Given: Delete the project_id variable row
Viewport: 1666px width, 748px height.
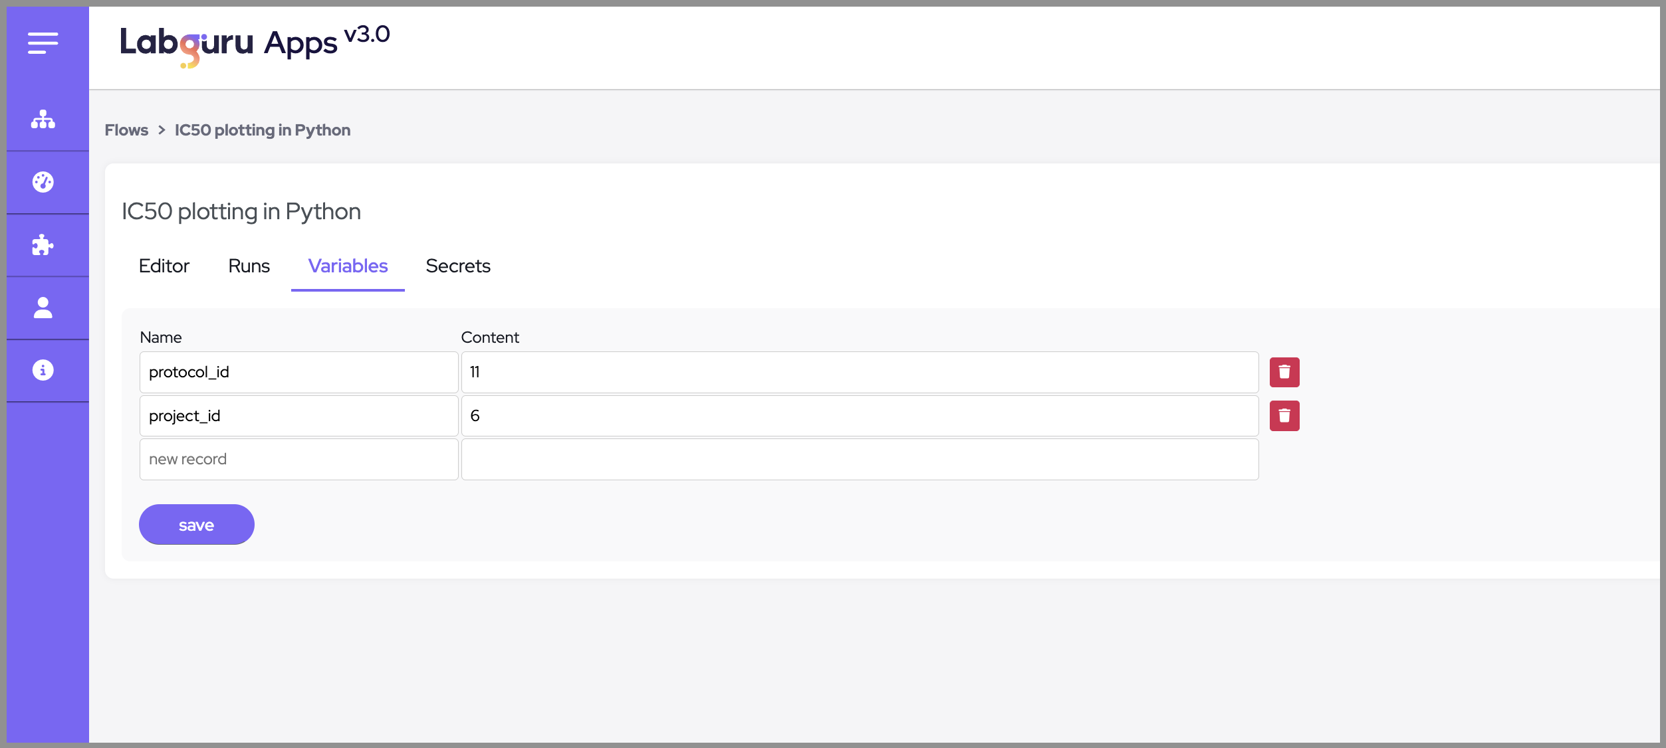Looking at the screenshot, I should click(x=1284, y=416).
